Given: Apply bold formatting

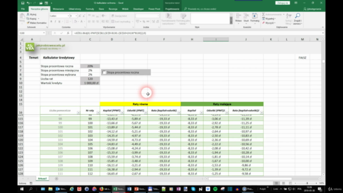Looking at the screenshot, I should [x=51, y=21].
